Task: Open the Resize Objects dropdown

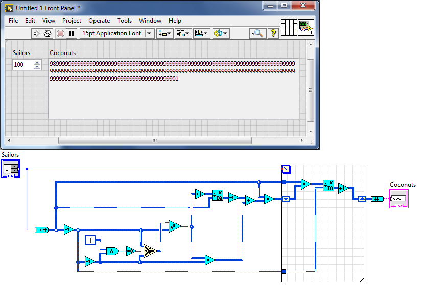Action: coord(202,33)
